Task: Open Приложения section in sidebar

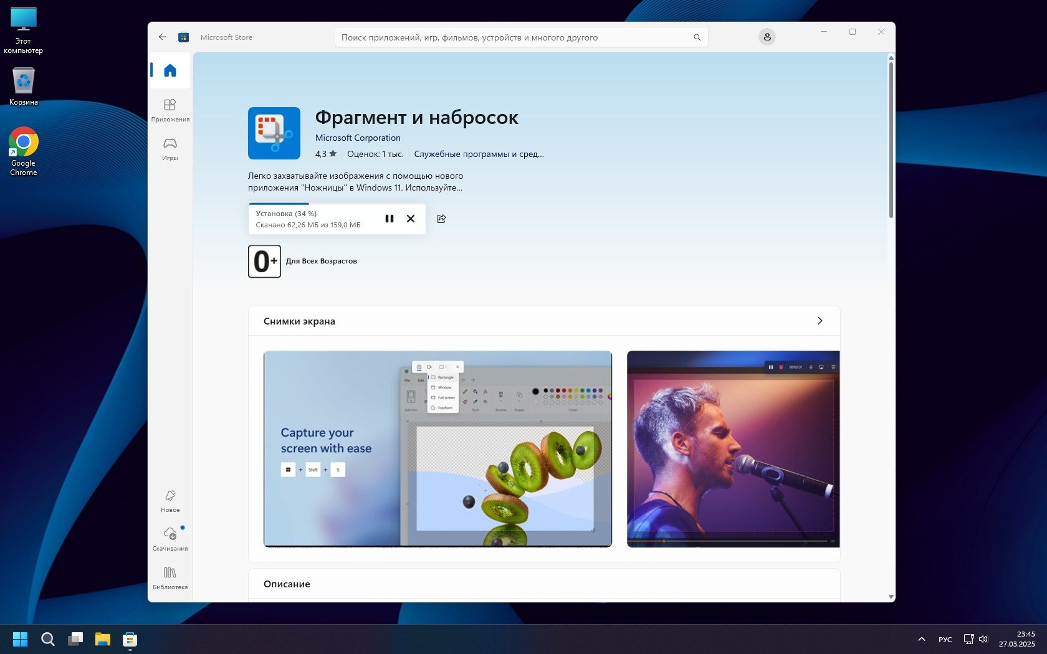Action: 170,110
